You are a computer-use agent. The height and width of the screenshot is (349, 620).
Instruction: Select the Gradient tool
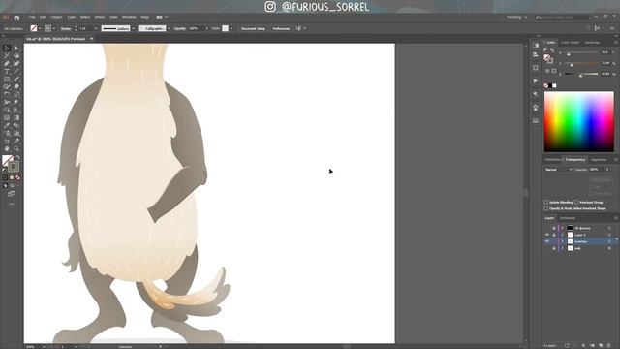[x=16, y=117]
